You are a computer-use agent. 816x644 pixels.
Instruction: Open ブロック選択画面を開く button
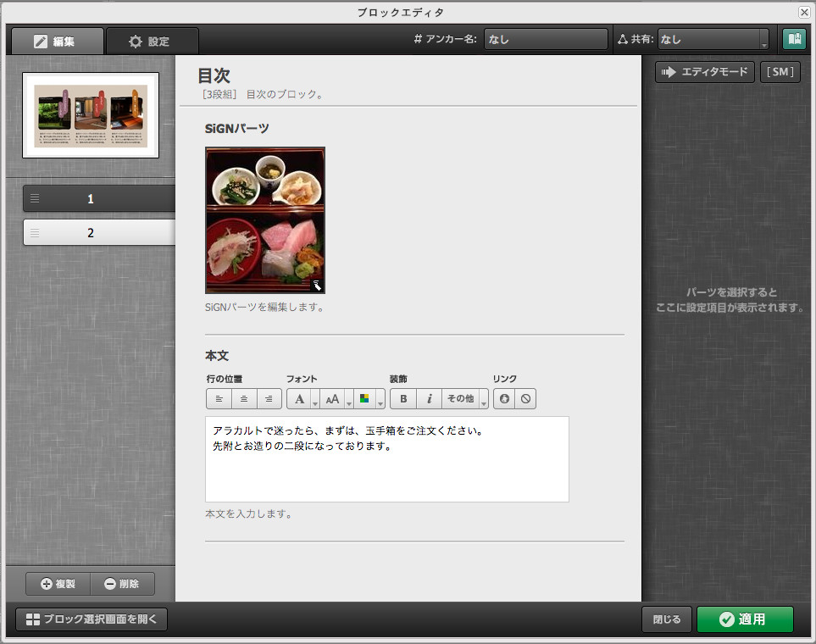(x=92, y=619)
